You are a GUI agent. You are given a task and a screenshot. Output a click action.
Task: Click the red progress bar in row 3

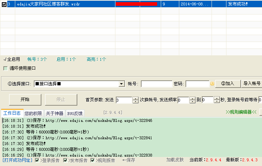[x=136, y=4]
